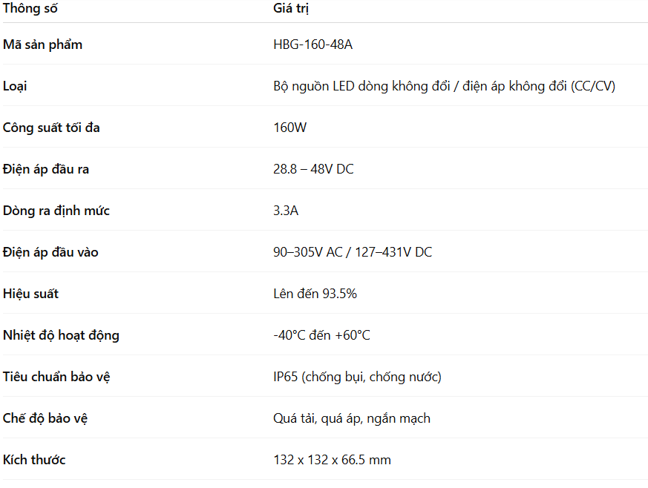Click the "Nhiệt độ hoạt động" label
Viewport: 648px width, 488px height.
61,335
